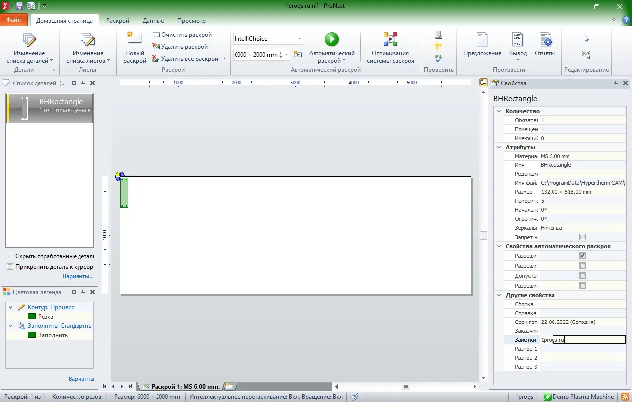
Task: Collapse the Количество property group
Action: (x=499, y=111)
